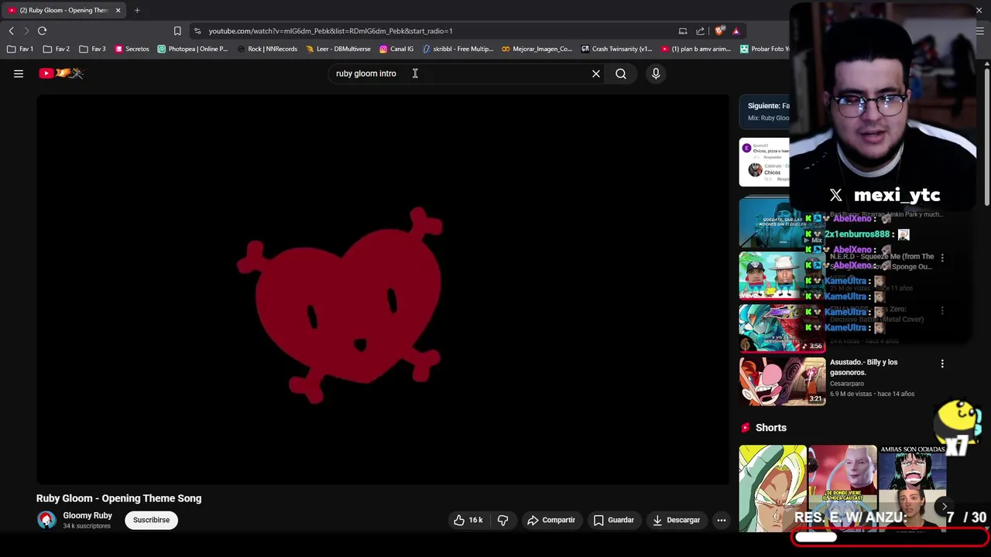Viewport: 991px width, 557px height.
Task: Open Fav 2 bookmarks folder
Action: coord(57,49)
